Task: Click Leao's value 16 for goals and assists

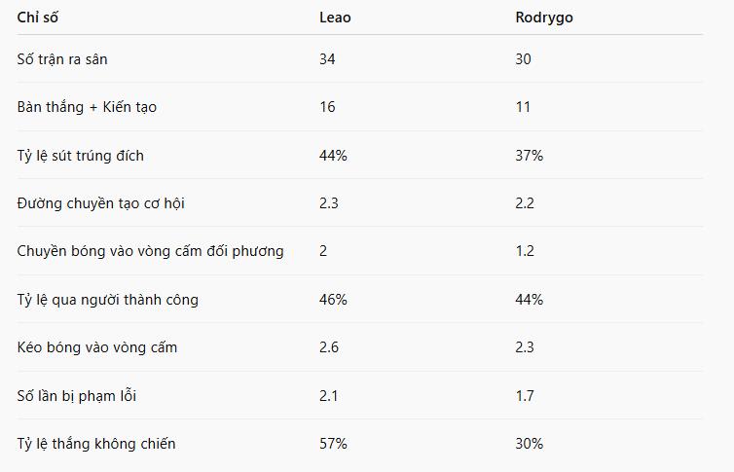Action: pyautogui.click(x=327, y=107)
